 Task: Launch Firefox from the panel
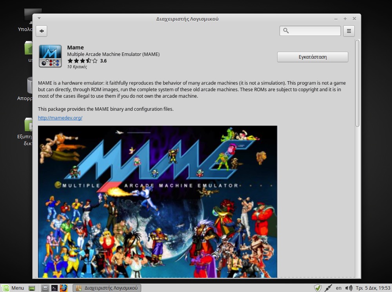click(x=64, y=288)
